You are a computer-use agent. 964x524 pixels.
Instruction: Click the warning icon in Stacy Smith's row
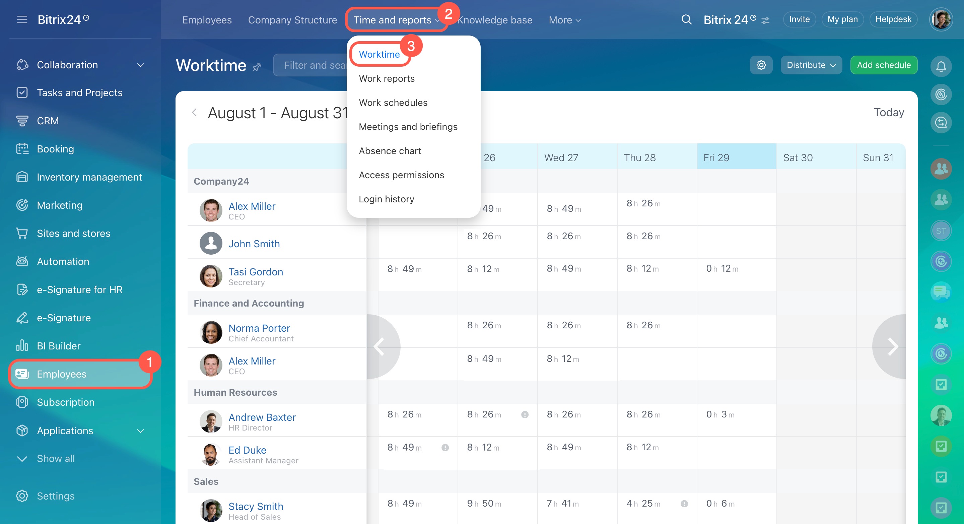[684, 504]
